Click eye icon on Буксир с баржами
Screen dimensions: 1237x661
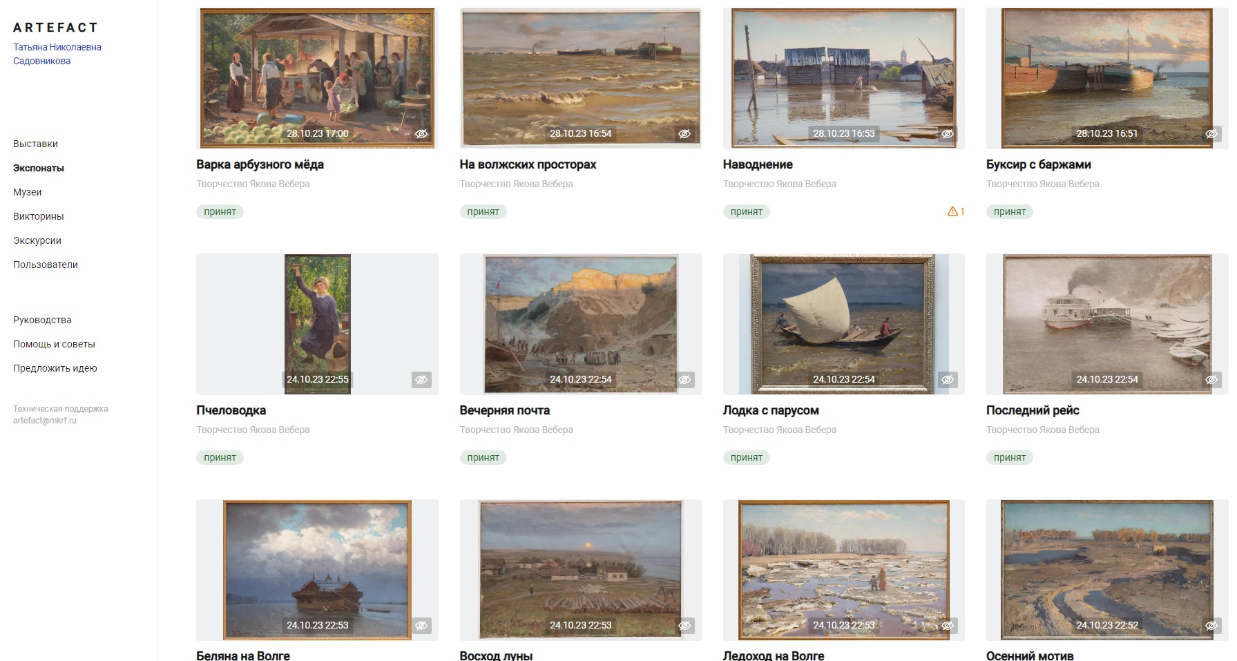click(1211, 134)
